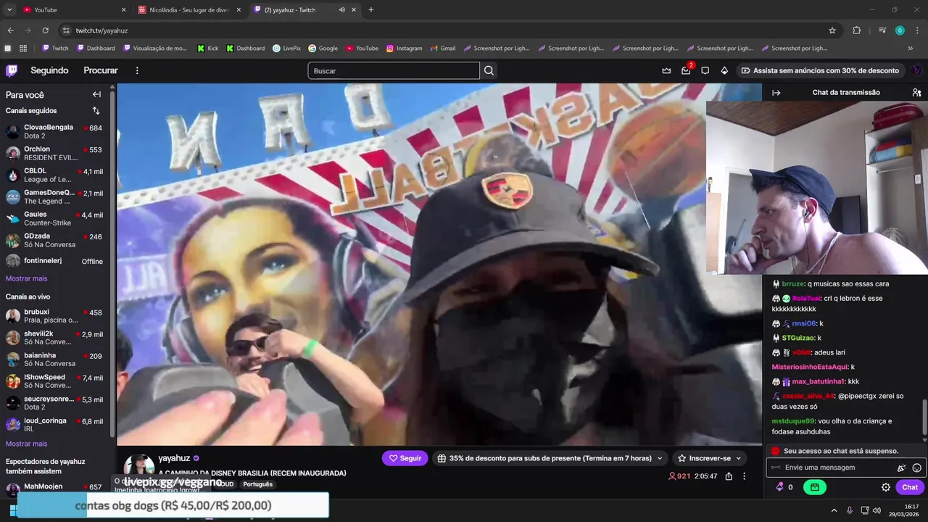
Task: Expand gift sub discount dropdown chevron
Action: click(659, 458)
